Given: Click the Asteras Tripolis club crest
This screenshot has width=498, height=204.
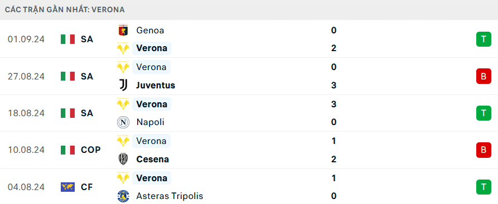Looking at the screenshot, I should pos(123,196).
